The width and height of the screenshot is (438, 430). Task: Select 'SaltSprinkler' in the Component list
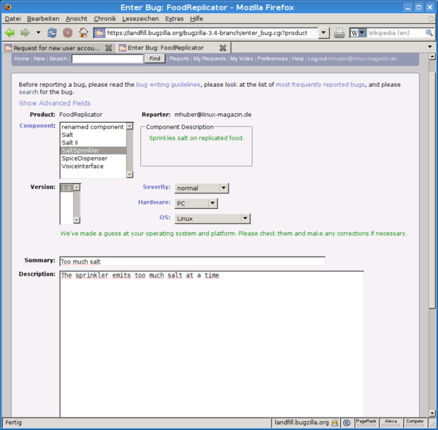(x=93, y=150)
